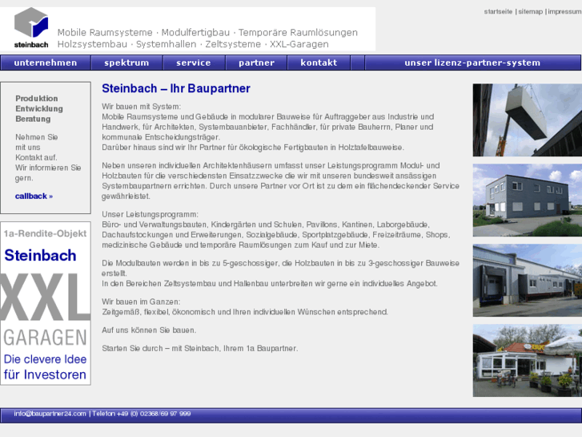Open the sitemap link
The width and height of the screenshot is (582, 437).
point(531,11)
